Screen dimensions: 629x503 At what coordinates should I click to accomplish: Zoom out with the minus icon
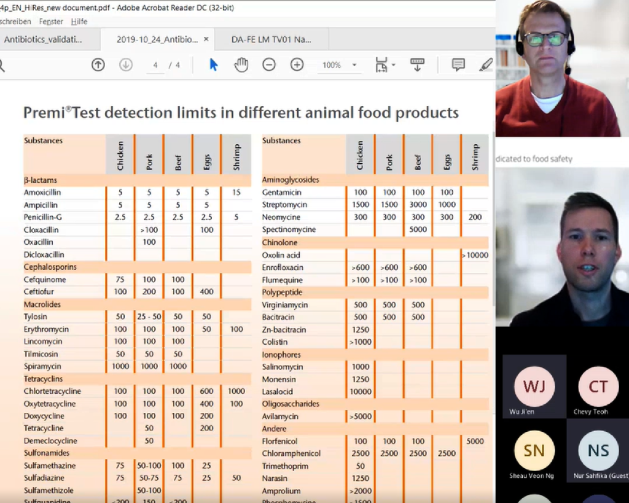click(269, 65)
